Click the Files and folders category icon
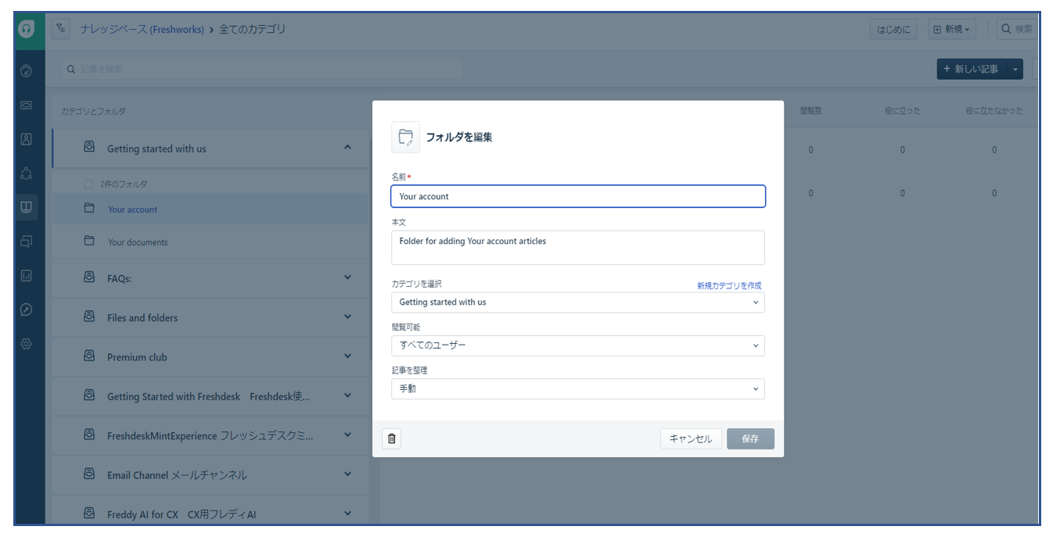This screenshot has width=1060, height=537. 89,317
